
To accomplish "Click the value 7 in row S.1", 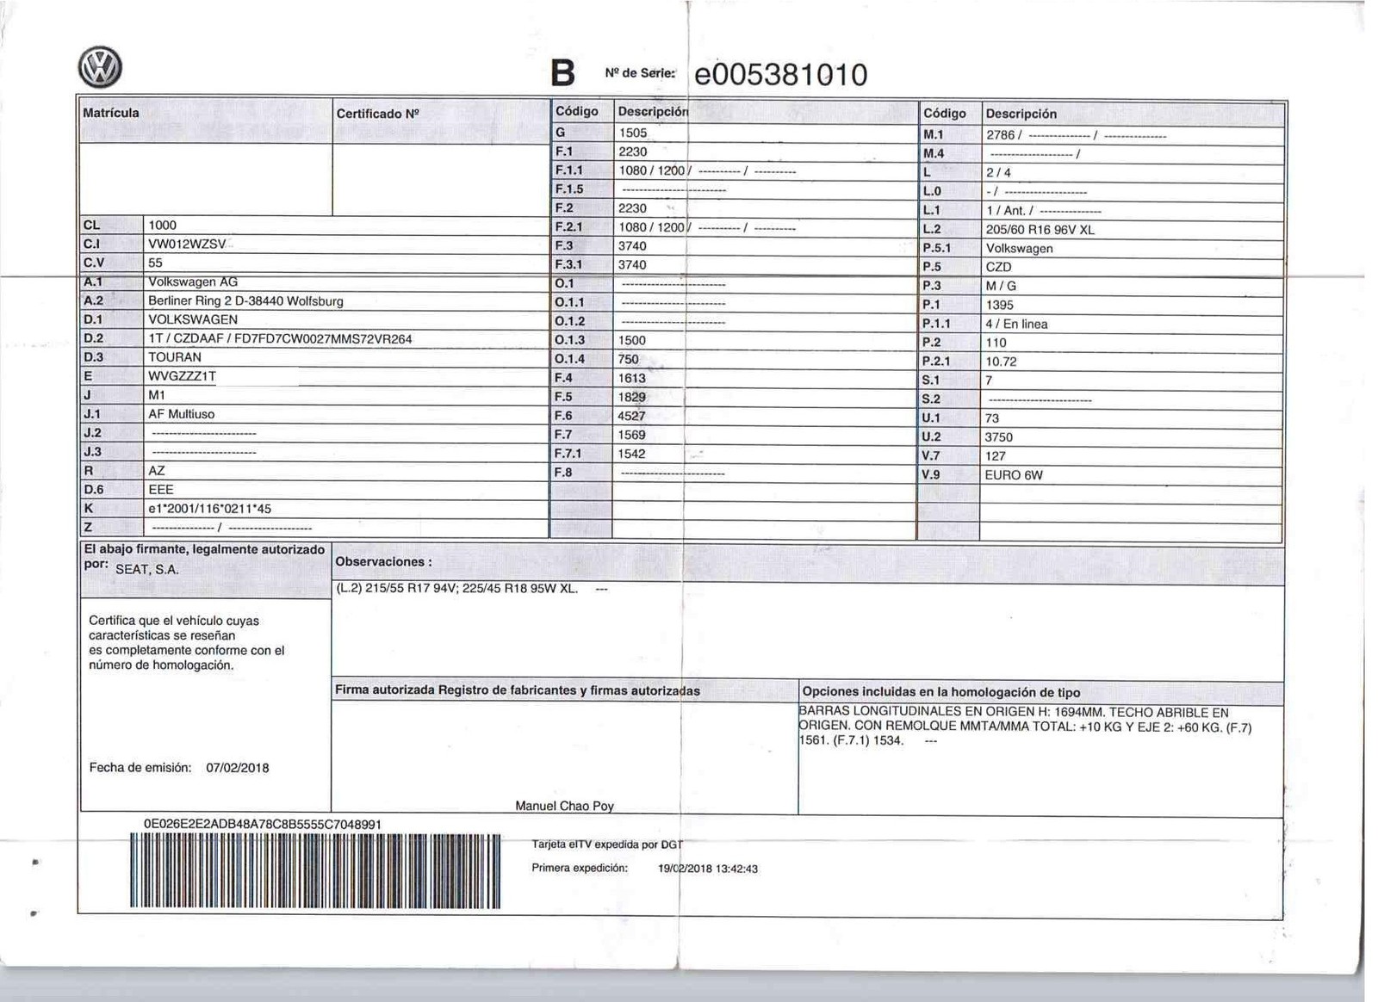I will (x=990, y=380).
